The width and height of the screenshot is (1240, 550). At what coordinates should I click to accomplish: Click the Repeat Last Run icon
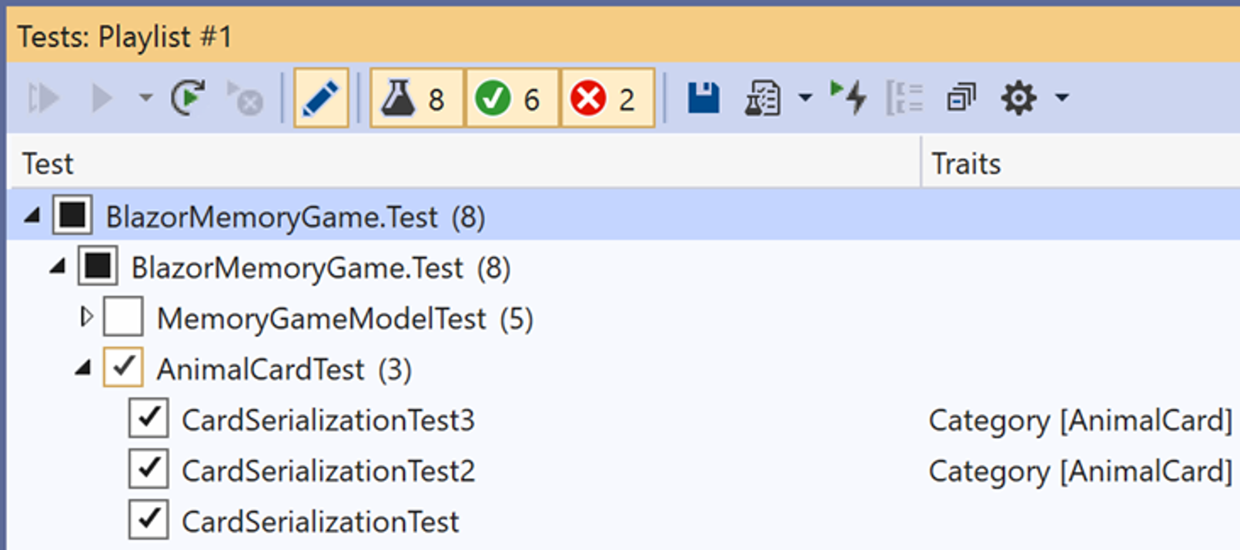click(189, 98)
